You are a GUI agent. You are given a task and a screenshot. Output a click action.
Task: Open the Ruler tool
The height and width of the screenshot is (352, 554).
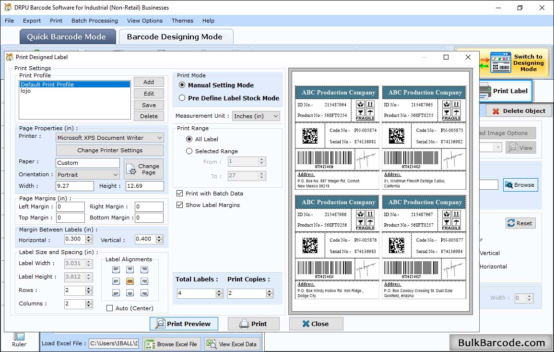coord(19,340)
